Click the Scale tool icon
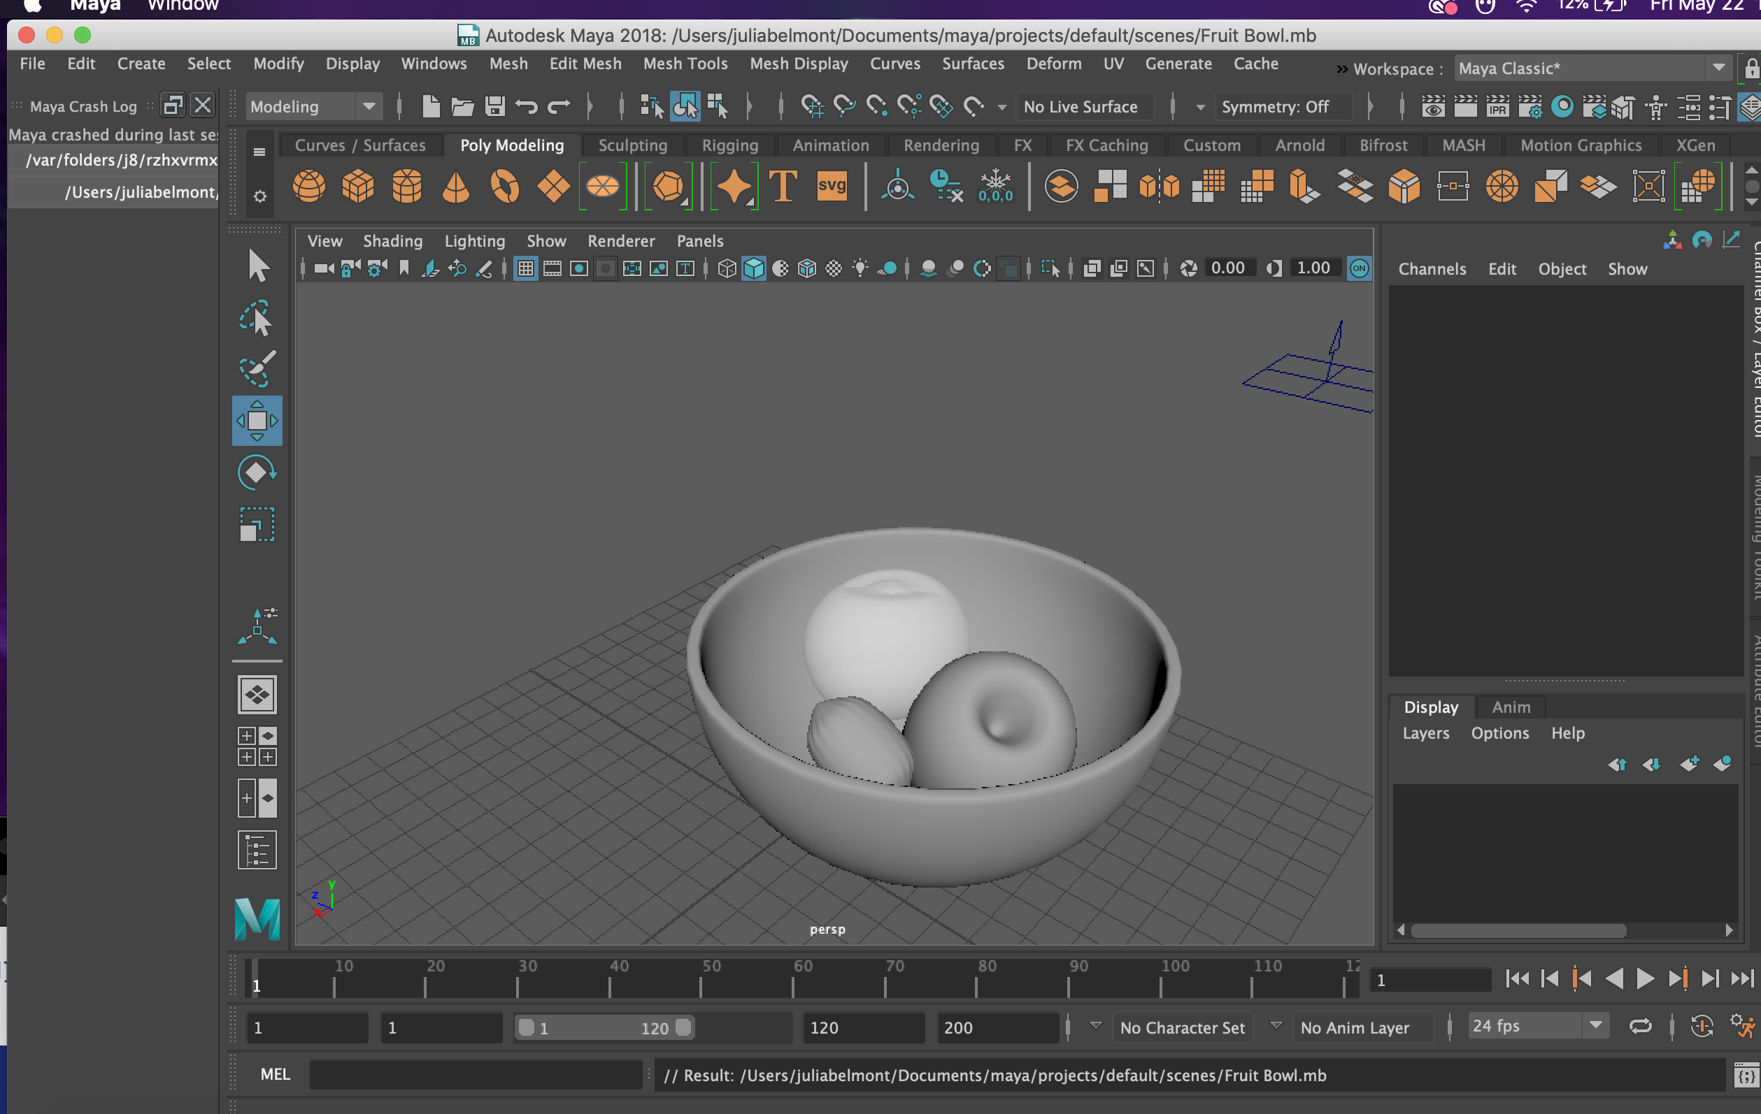Viewport: 1761px width, 1114px height. (257, 524)
